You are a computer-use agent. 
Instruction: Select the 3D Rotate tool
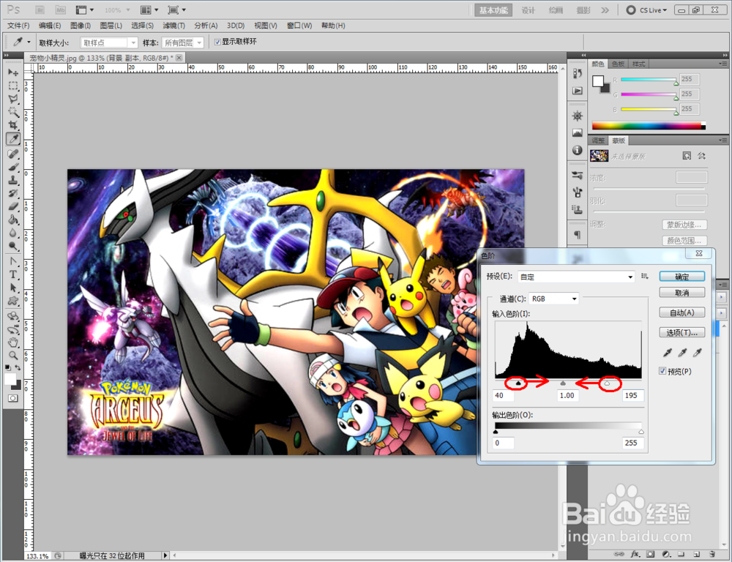pyautogui.click(x=13, y=316)
